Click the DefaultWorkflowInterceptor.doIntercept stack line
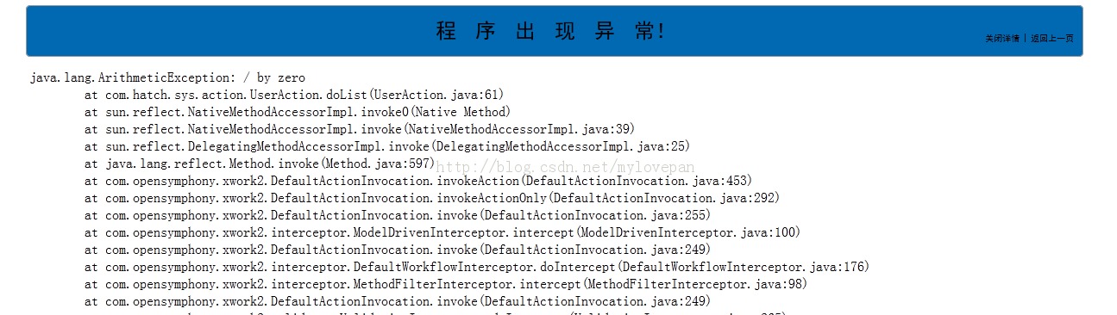The width and height of the screenshot is (1117, 315). 477,267
